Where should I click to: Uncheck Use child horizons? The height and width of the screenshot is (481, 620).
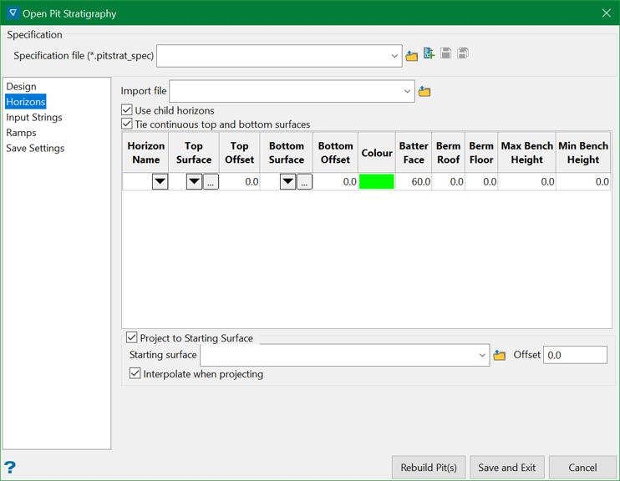point(127,110)
